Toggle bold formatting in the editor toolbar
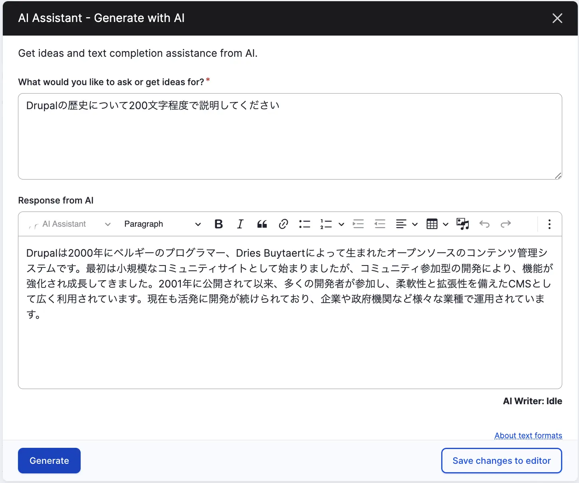The height and width of the screenshot is (483, 579). coord(218,224)
